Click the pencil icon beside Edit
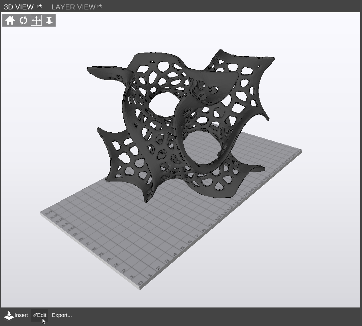 pyautogui.click(x=34, y=316)
